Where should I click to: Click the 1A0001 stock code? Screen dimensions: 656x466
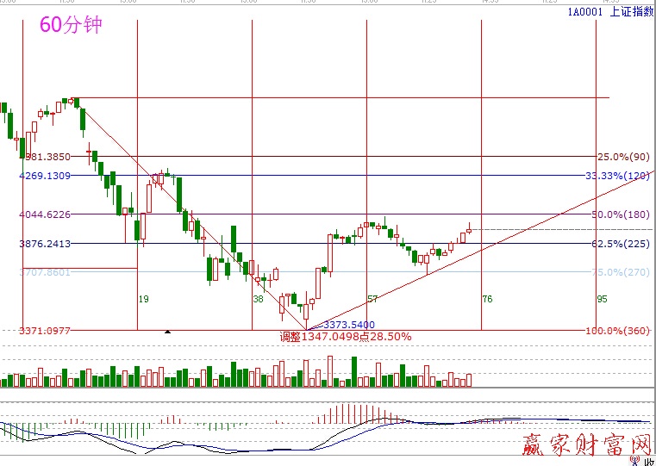click(584, 11)
